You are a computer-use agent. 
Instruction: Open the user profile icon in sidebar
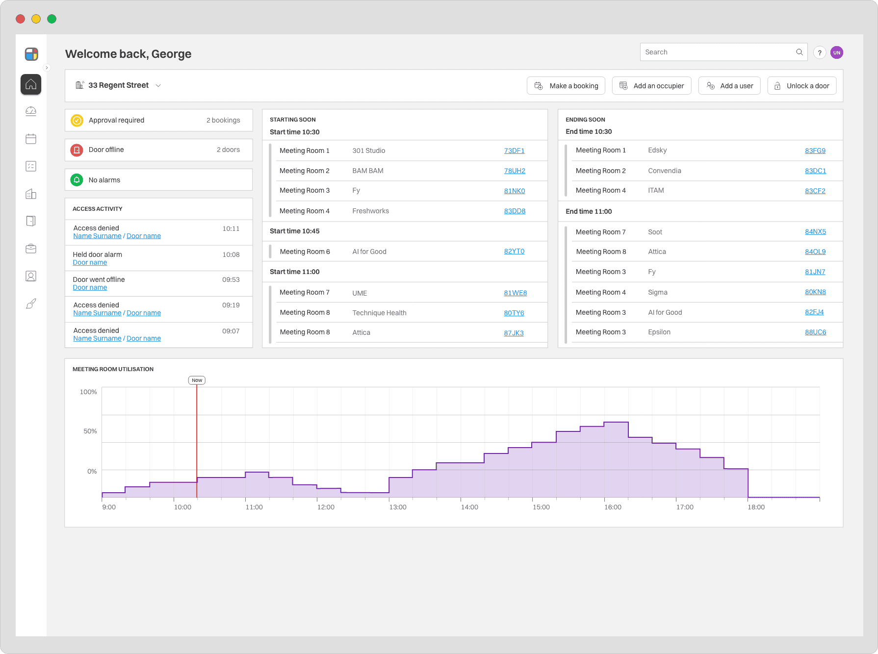[x=31, y=277]
